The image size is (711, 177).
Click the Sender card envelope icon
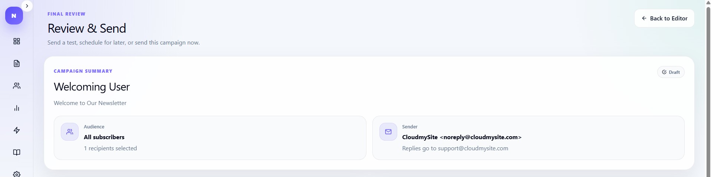tap(388, 132)
